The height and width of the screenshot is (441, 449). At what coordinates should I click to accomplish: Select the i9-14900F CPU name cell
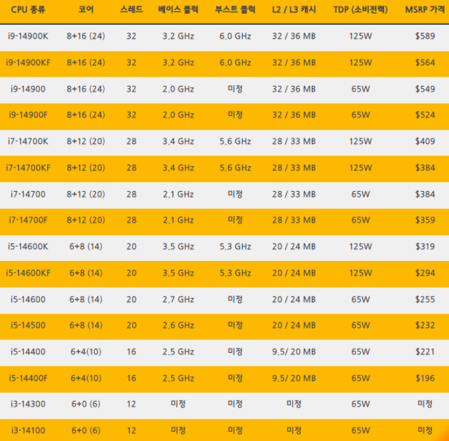tap(28, 115)
